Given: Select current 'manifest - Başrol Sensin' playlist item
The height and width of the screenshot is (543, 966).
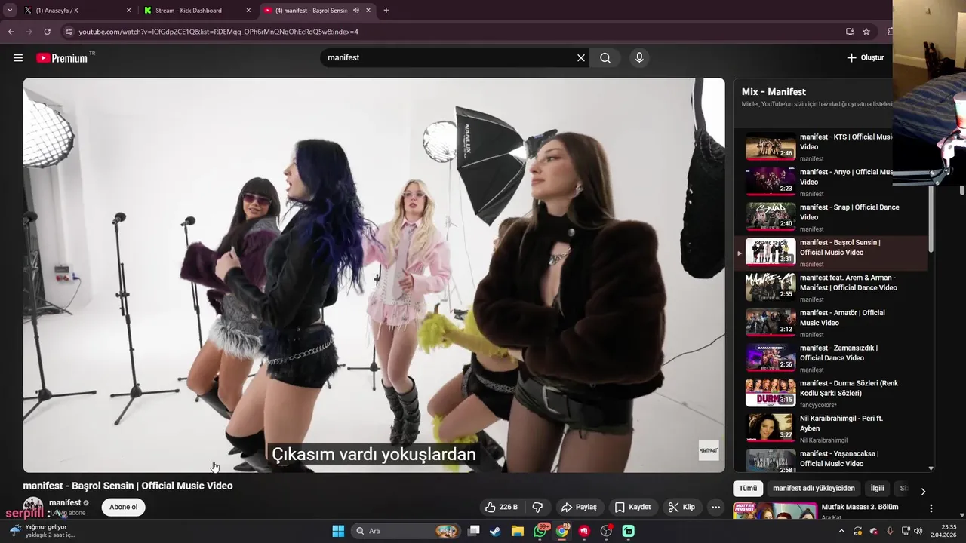Looking at the screenshot, I should [830, 253].
